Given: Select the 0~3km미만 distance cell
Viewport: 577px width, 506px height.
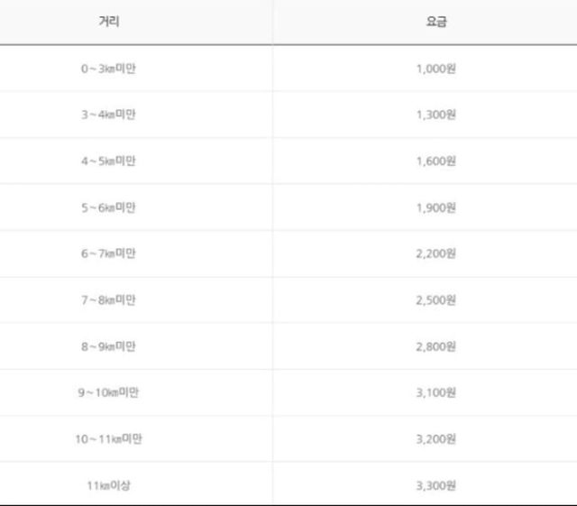Looking at the screenshot, I should pos(108,69).
